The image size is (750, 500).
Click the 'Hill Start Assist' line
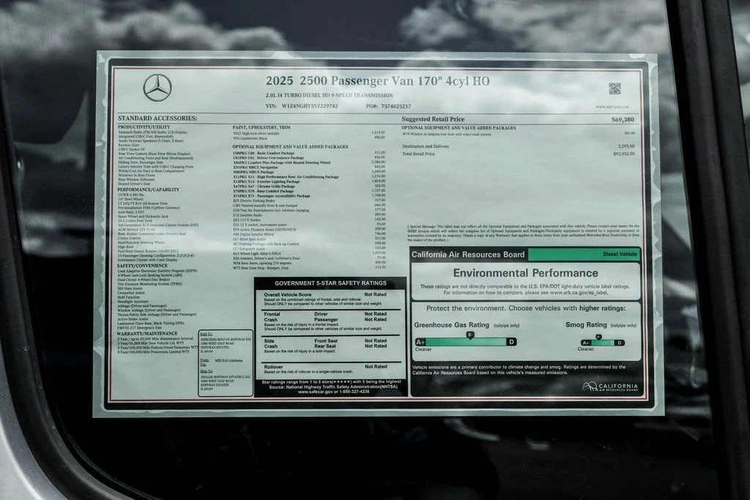click(x=130, y=288)
